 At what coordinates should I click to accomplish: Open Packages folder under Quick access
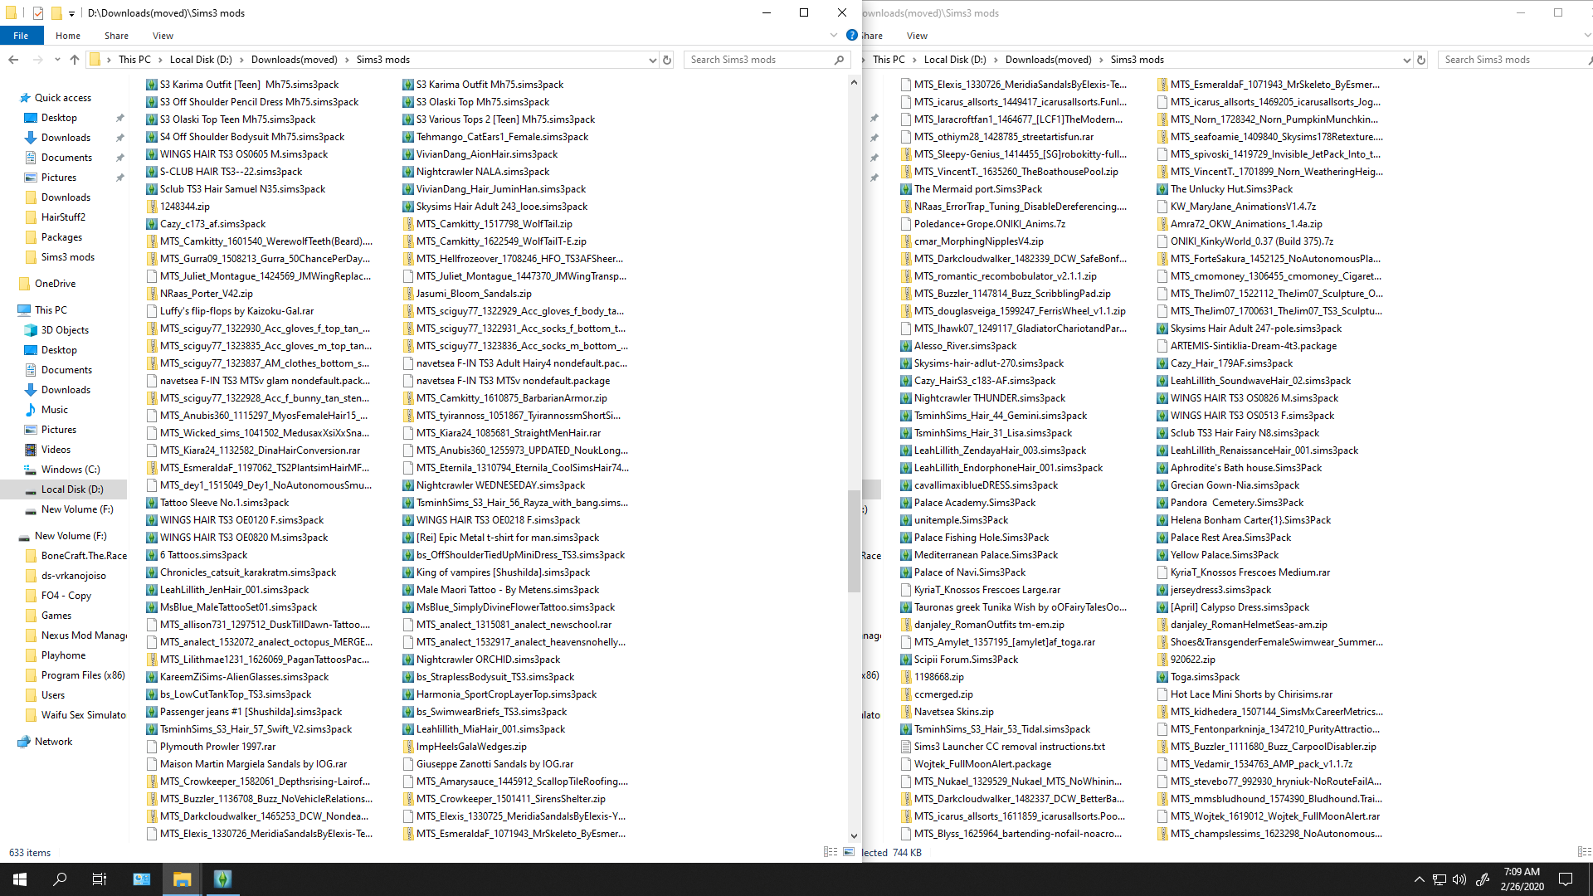pyautogui.click(x=61, y=237)
